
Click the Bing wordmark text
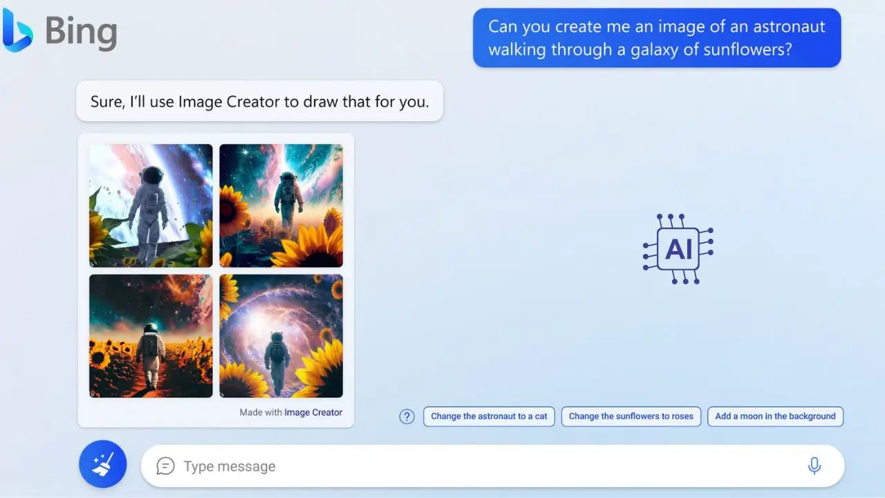[x=81, y=32]
